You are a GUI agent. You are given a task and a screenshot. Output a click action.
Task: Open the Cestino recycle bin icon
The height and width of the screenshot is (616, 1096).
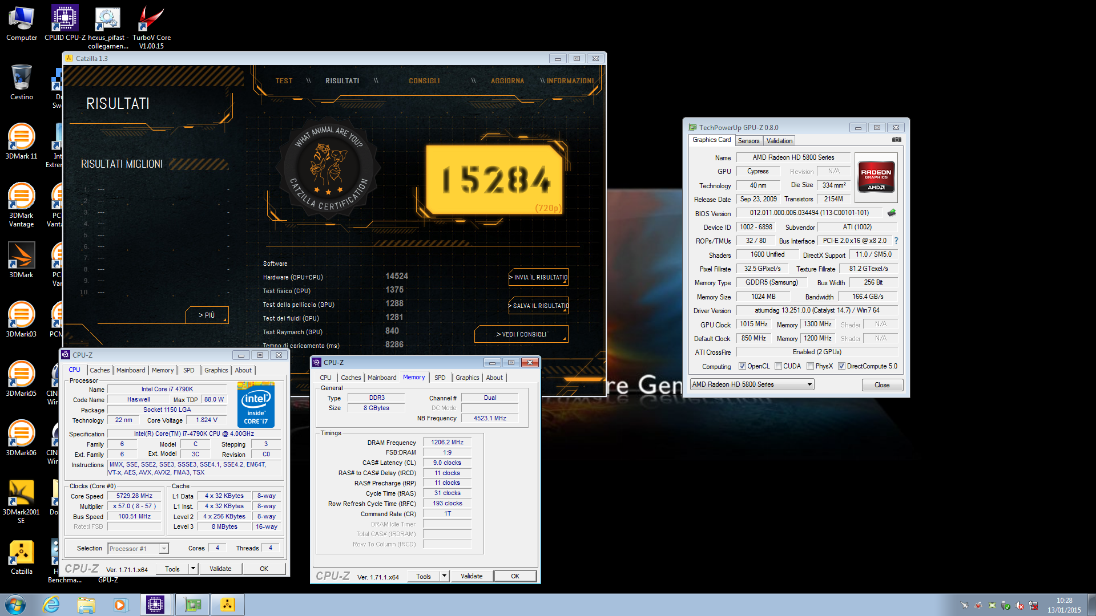[22, 82]
